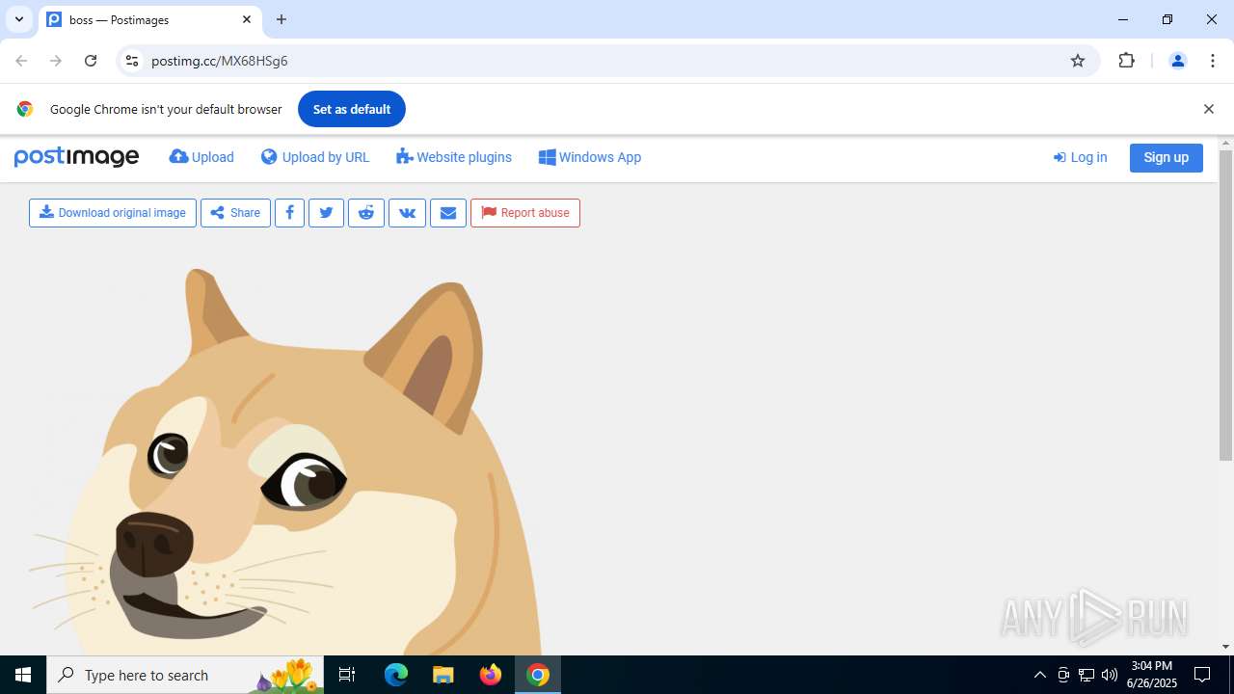Reload the page

tap(91, 61)
